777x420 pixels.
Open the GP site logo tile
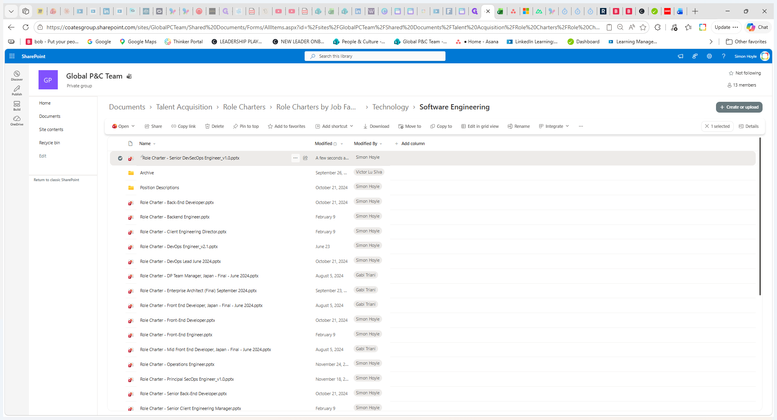point(48,80)
